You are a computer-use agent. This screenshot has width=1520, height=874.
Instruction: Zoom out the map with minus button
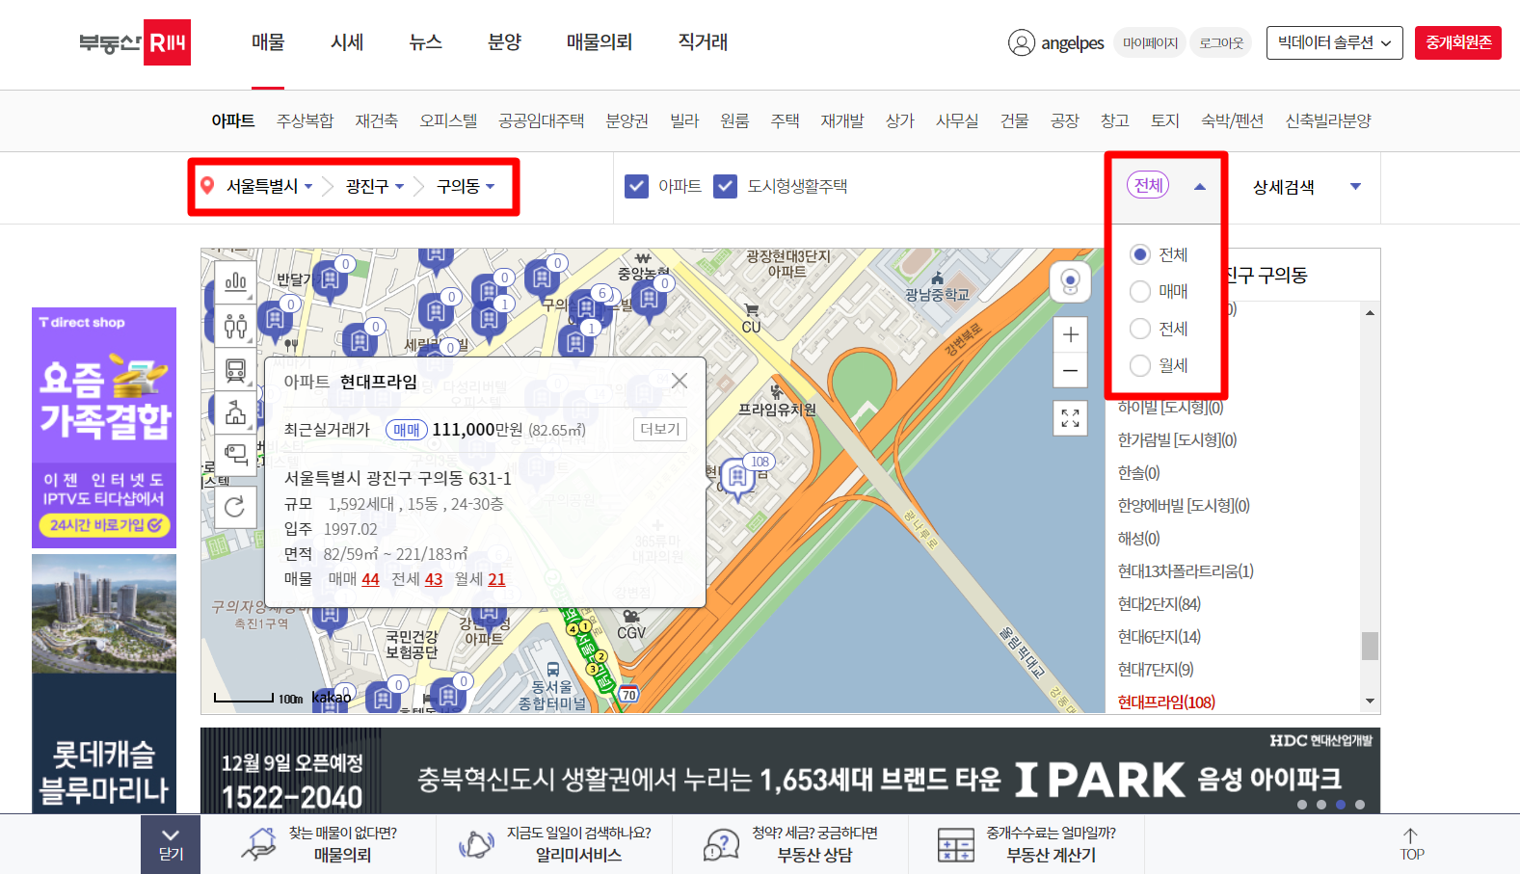[x=1070, y=370]
